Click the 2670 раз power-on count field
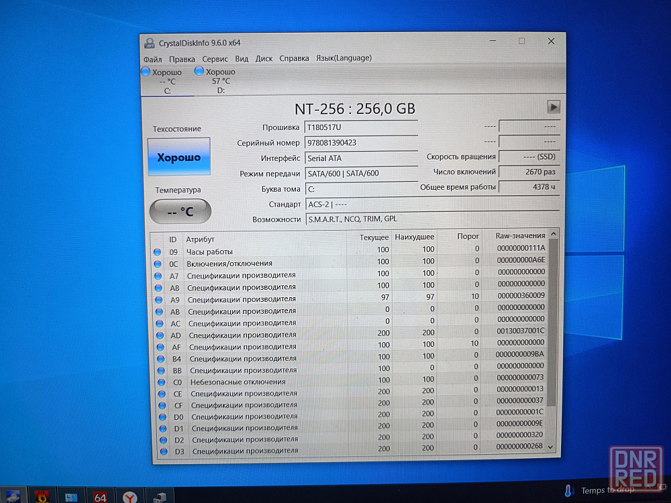The height and width of the screenshot is (503, 671). point(529,172)
